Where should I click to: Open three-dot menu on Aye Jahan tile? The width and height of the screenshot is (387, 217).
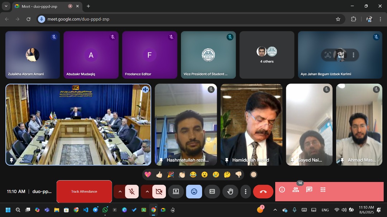tap(353, 55)
